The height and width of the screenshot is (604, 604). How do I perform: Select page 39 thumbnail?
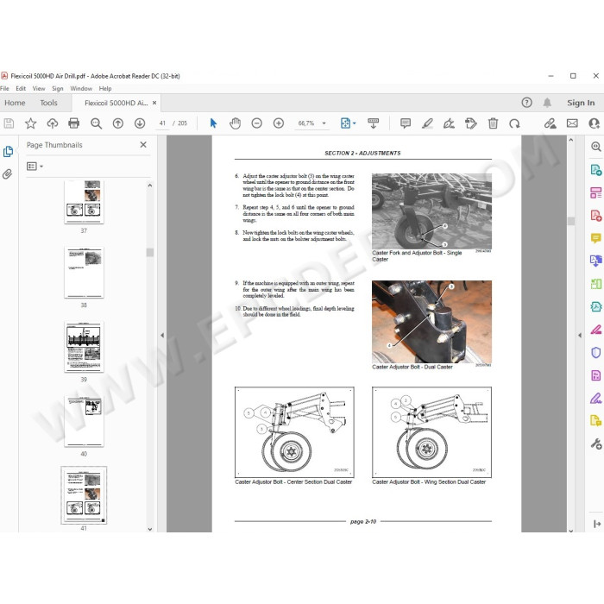84,347
